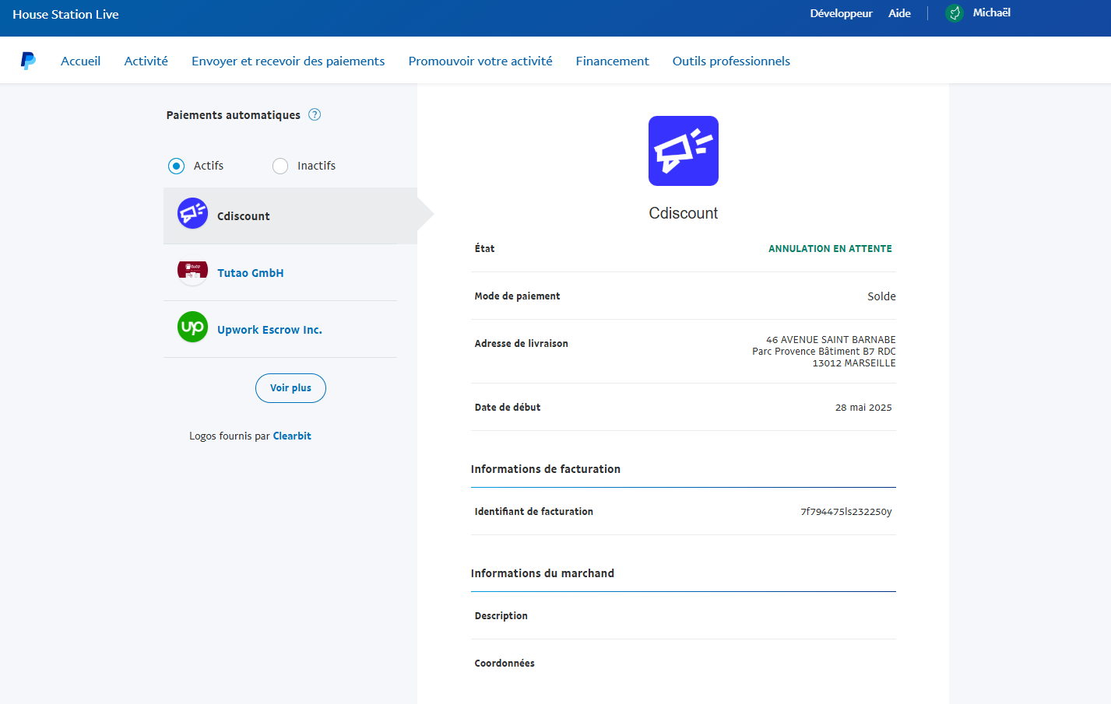Click the Adresse de livraison label
1111x704 pixels.
click(x=522, y=344)
